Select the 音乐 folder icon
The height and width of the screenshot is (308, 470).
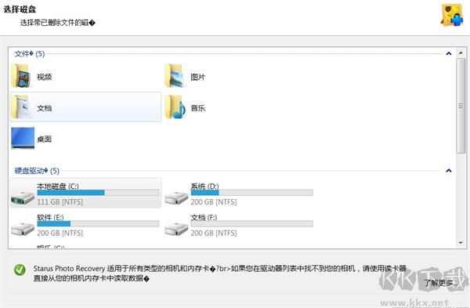pos(175,107)
